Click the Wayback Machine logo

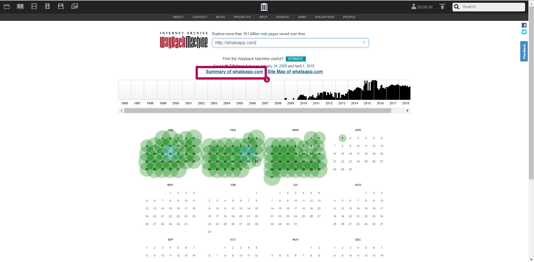(184, 40)
